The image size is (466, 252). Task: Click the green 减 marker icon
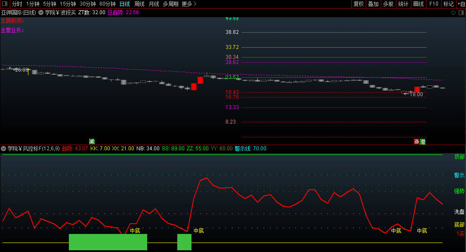click(92, 141)
